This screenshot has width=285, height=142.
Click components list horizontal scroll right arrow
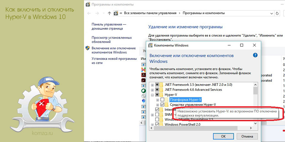251,128
